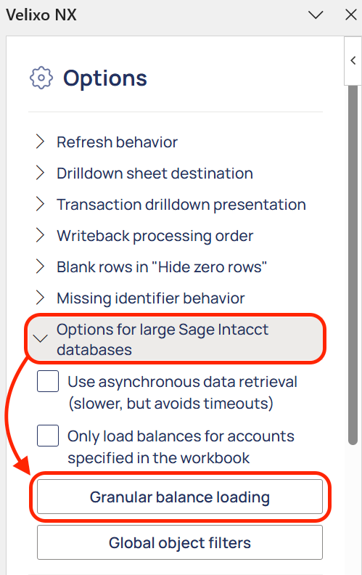
Task: Open the Global object filters button
Action: pyautogui.click(x=180, y=543)
